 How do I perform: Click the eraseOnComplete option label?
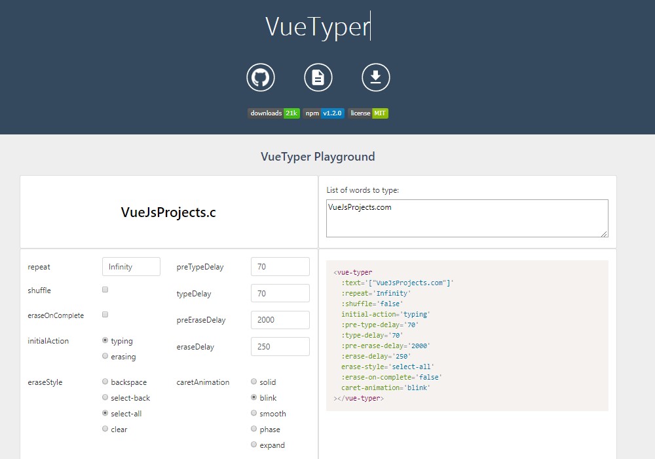[x=56, y=315]
